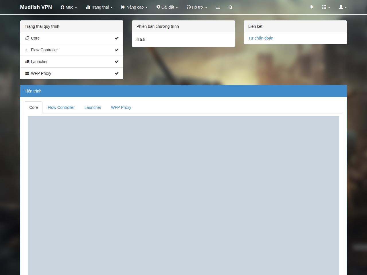
Task: Open the Nâng cao dropdown
Action: [x=134, y=7]
